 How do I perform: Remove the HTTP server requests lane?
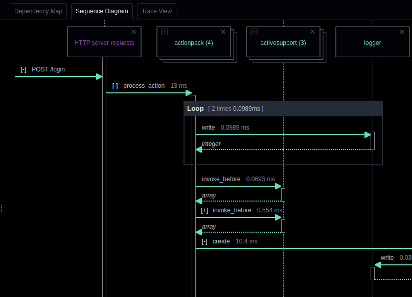click(x=134, y=32)
